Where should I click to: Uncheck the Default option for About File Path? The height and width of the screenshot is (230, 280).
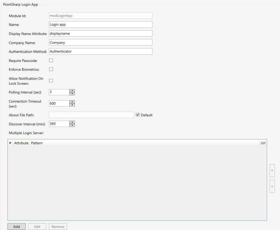[x=137, y=114]
